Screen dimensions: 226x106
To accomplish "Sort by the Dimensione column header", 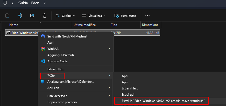I will 150,25.
